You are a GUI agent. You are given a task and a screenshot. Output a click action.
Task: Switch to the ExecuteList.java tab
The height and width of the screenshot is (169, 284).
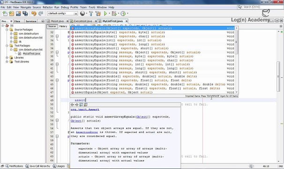pyautogui.click(x=83, y=21)
